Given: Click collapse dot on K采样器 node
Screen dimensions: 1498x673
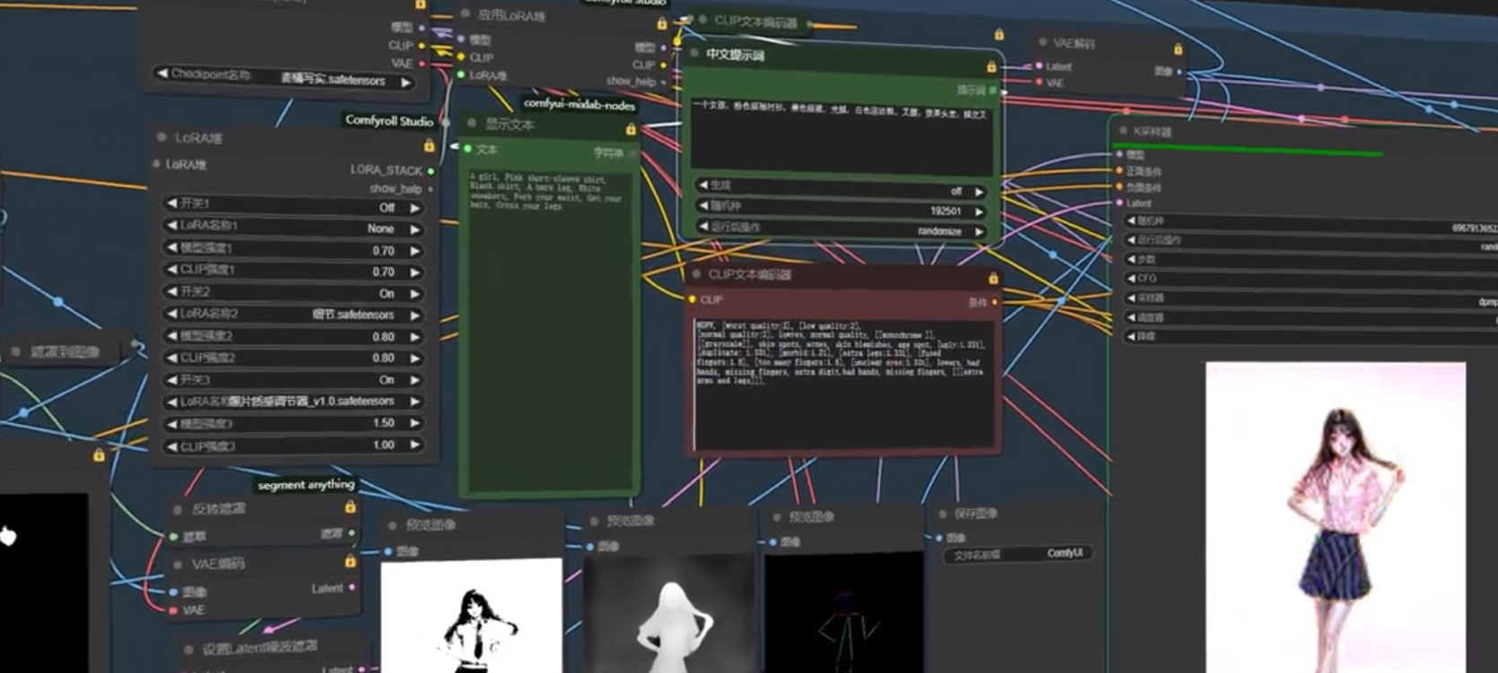Looking at the screenshot, I should (x=1123, y=131).
